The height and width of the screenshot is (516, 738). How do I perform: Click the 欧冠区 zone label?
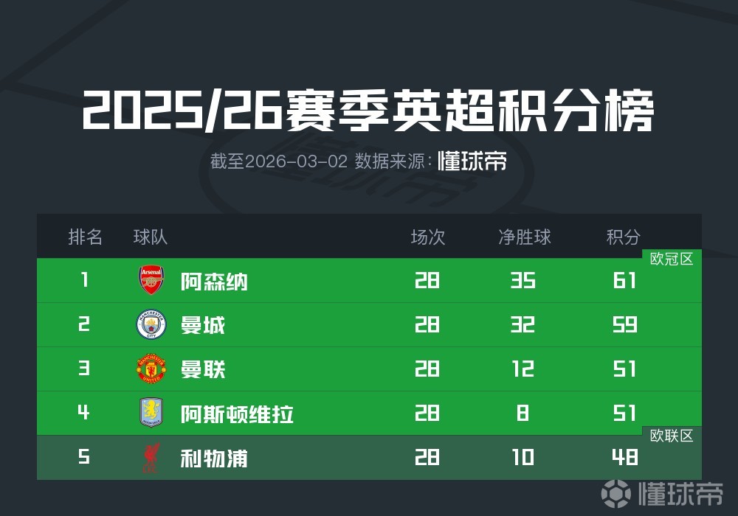pos(672,259)
